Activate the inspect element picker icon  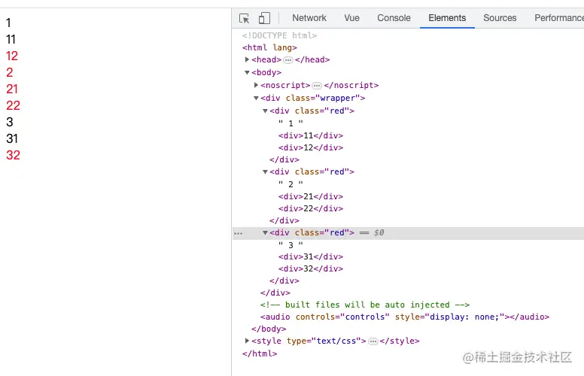(245, 18)
